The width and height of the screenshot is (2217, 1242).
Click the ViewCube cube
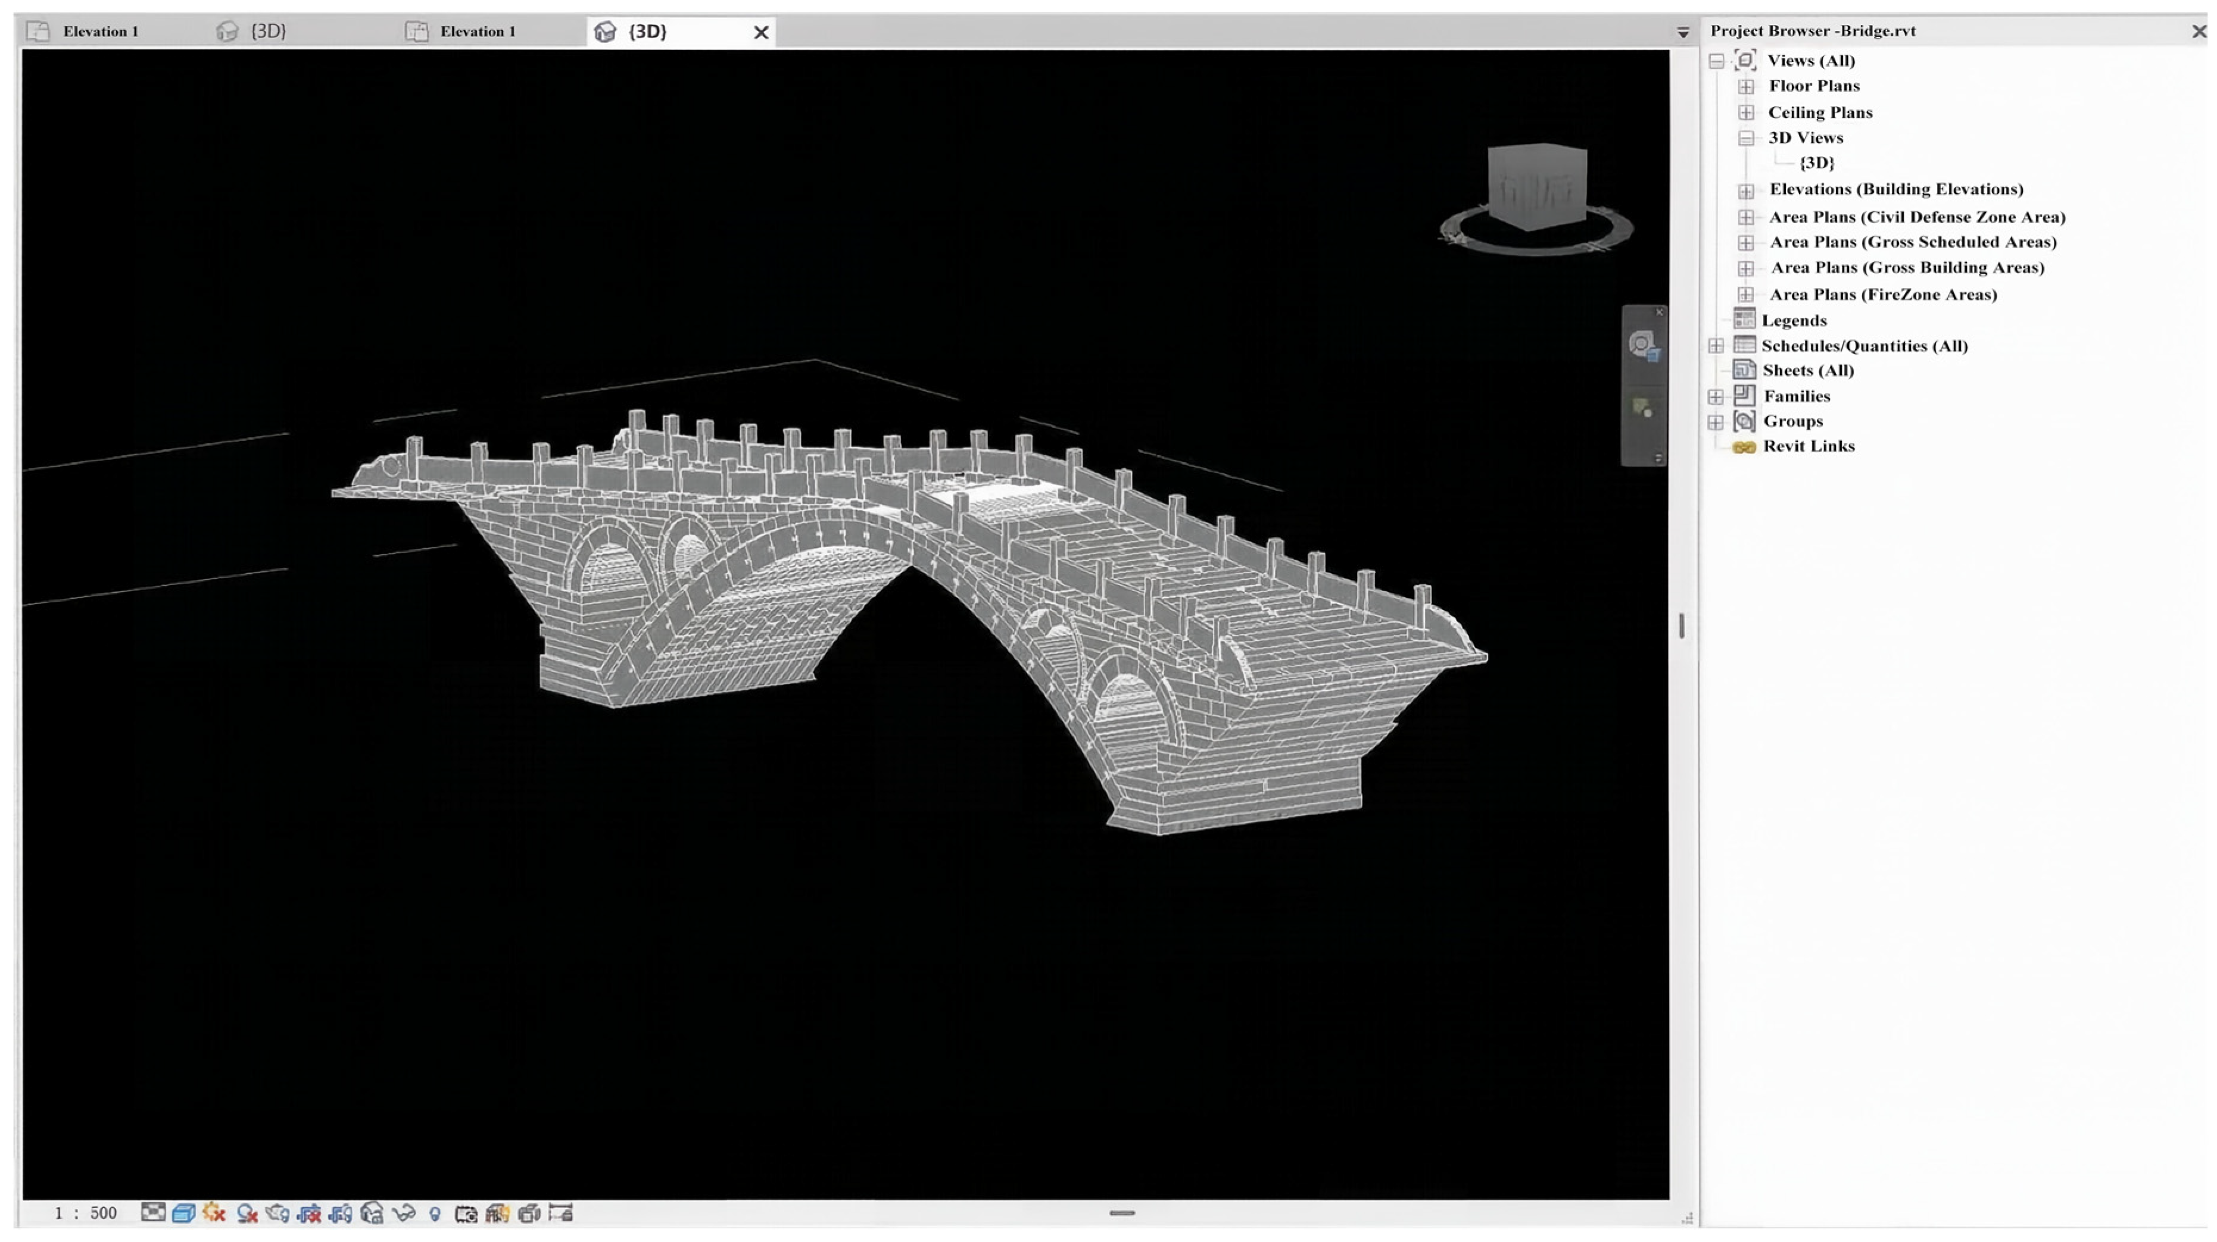[x=1537, y=186]
